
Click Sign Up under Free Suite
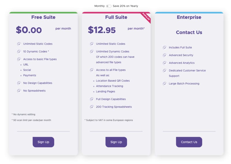(x=43, y=142)
